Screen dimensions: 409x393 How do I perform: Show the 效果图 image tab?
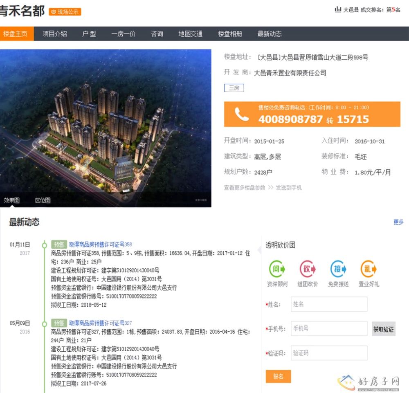click(12, 200)
